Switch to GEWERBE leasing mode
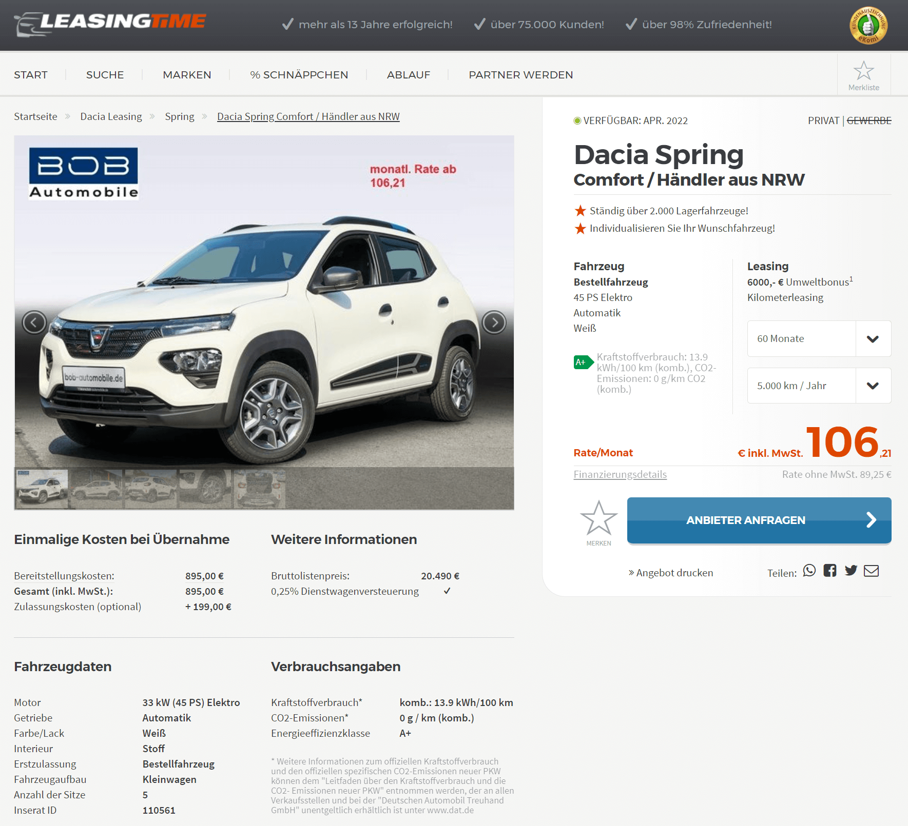908x826 pixels. tap(869, 120)
